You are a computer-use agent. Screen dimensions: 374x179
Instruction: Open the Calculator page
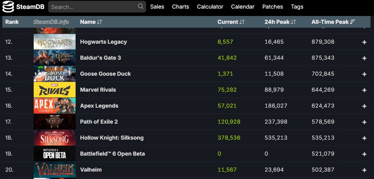point(210,7)
